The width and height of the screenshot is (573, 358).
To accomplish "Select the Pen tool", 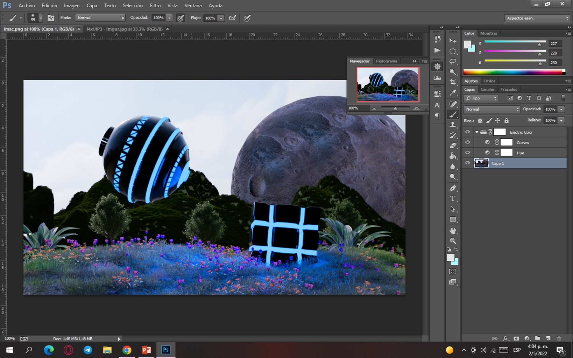I will coord(453,188).
